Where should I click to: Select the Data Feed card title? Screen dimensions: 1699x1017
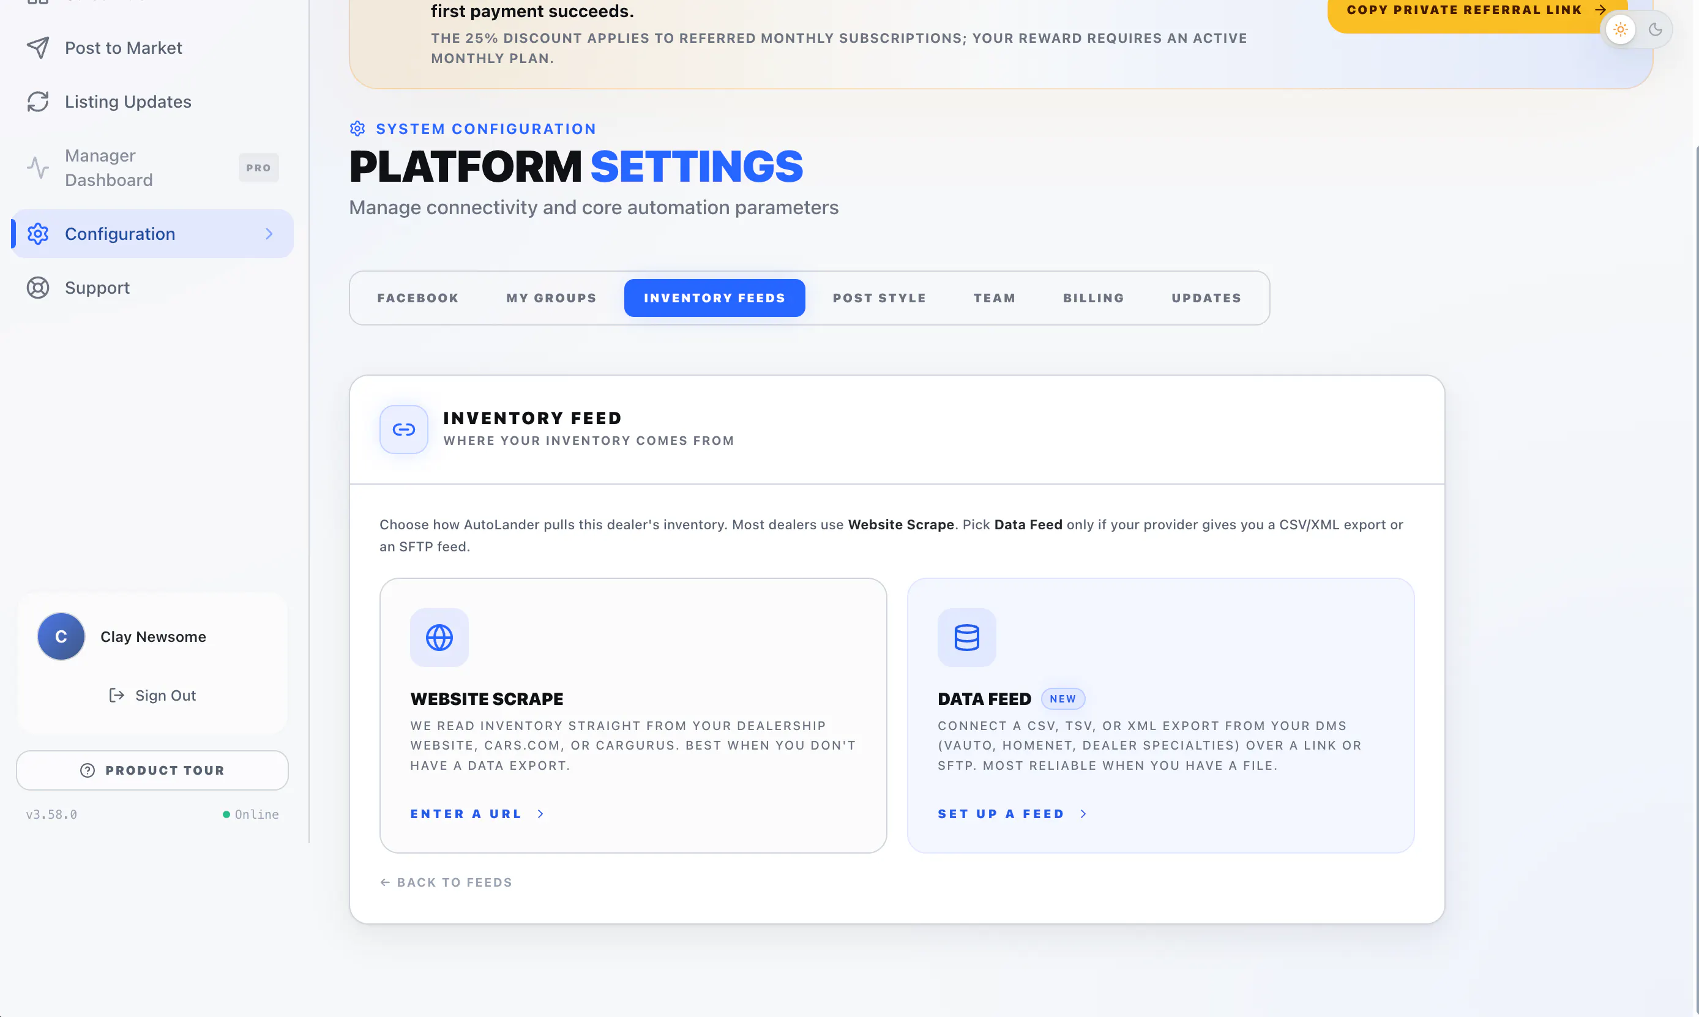click(984, 699)
